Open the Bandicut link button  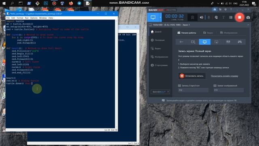tap(160, 92)
